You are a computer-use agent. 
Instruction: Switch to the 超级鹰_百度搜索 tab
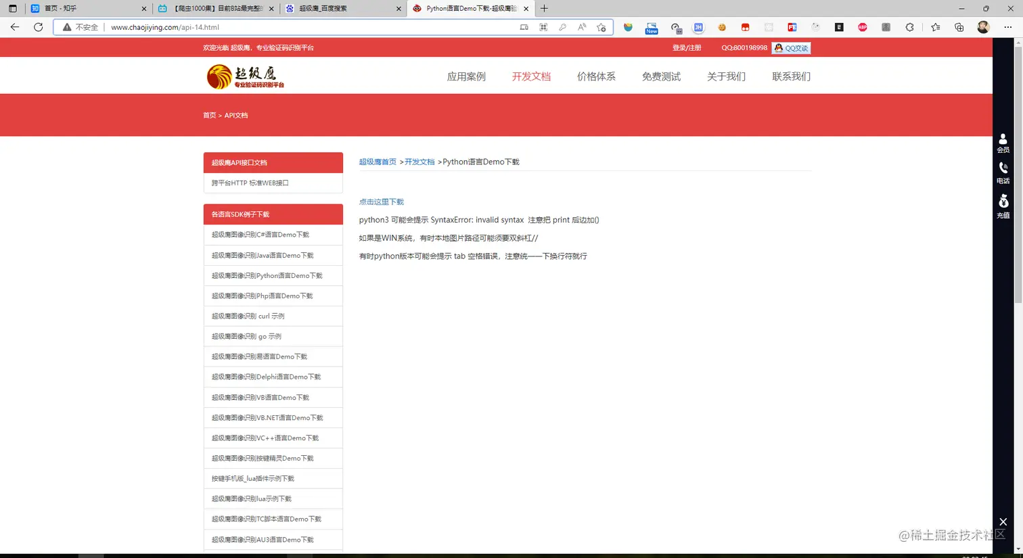point(343,9)
